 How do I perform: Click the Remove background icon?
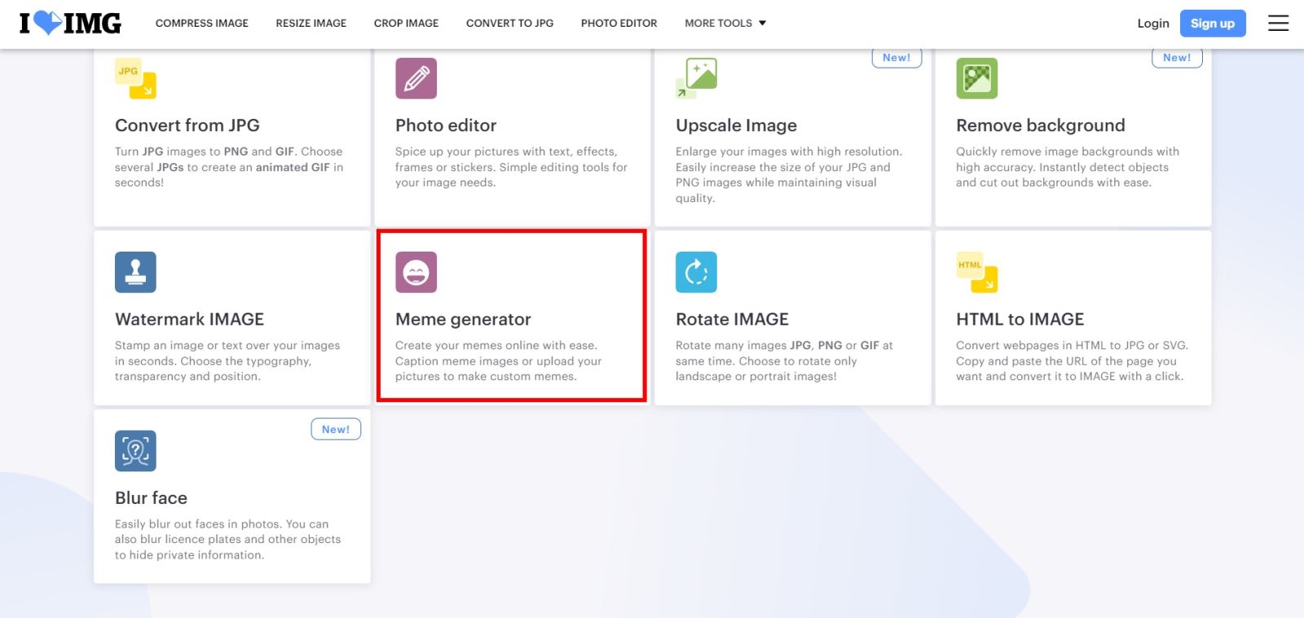976,78
